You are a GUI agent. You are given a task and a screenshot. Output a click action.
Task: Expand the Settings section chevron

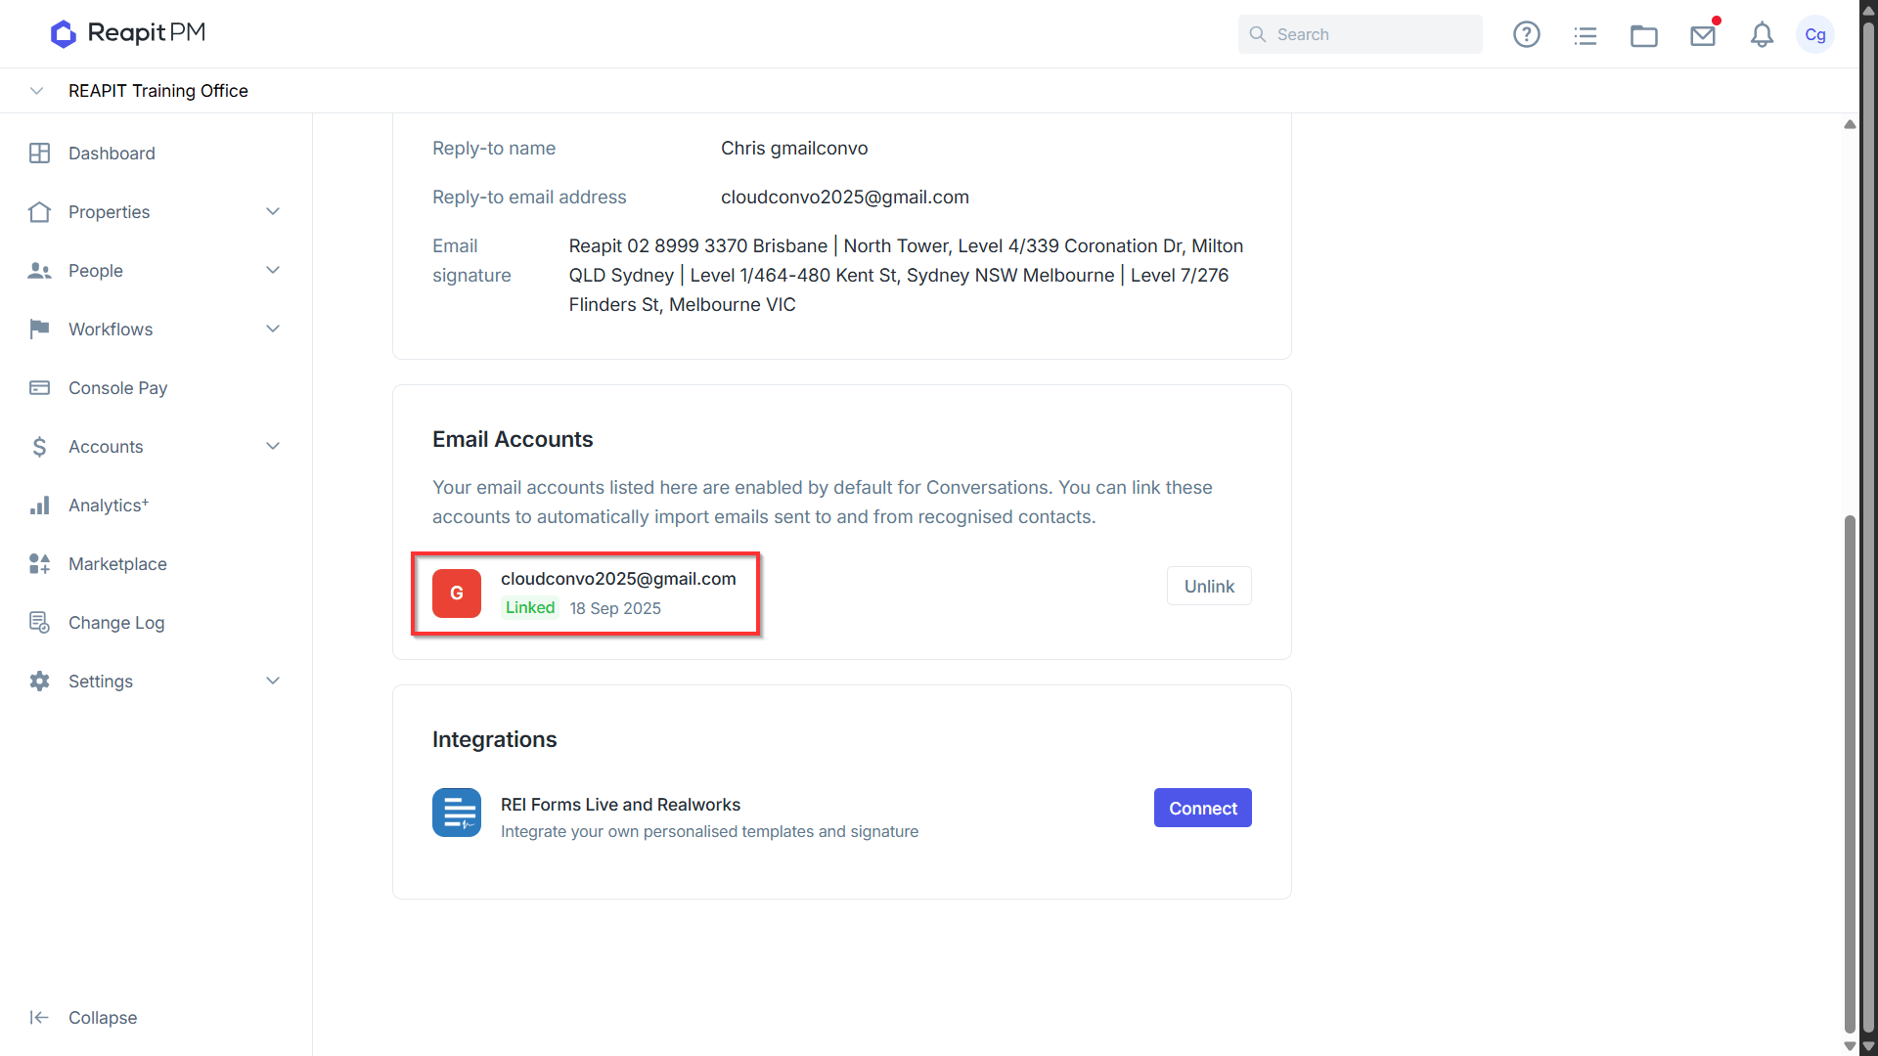(273, 681)
